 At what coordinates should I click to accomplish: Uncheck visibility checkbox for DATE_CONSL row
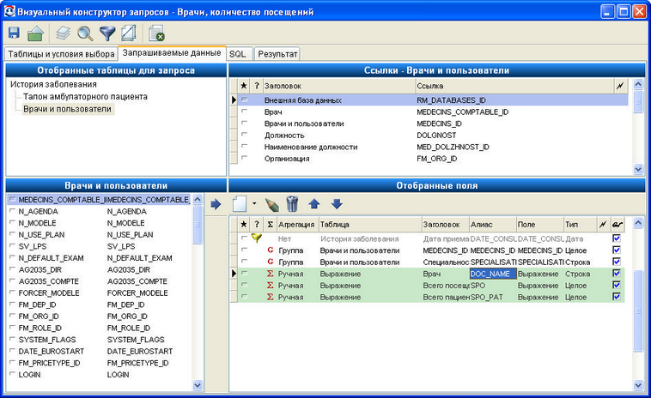point(617,238)
